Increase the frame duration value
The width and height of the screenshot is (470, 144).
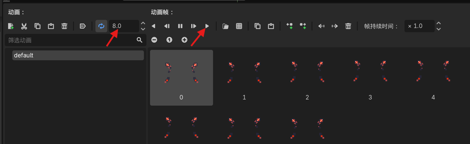point(439,23)
